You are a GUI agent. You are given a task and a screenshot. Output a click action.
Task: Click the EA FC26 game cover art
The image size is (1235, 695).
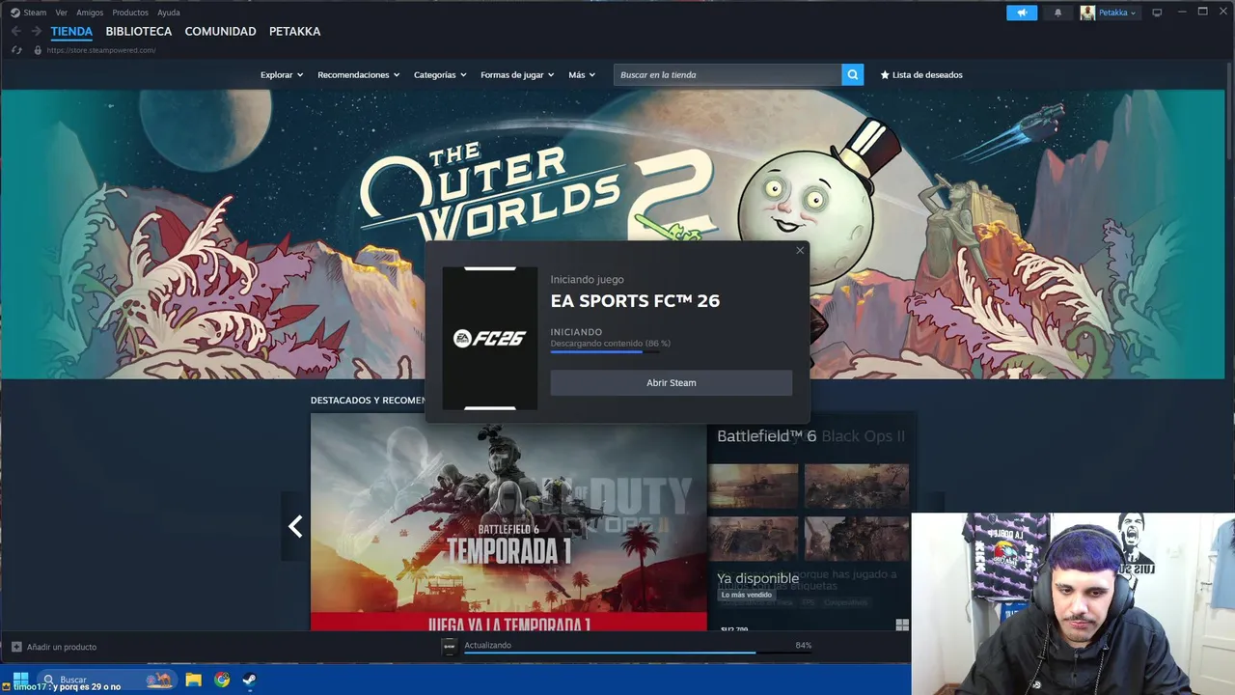[x=490, y=338]
